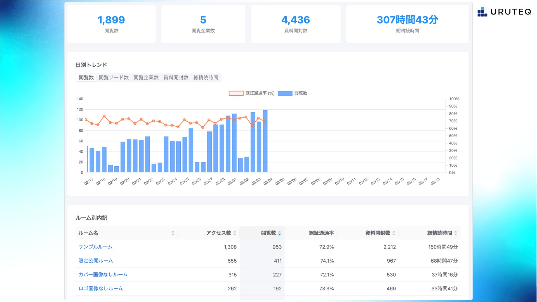537x302 pixels.
Task: Click the 認証通過率 column header
Action: tap(321, 233)
